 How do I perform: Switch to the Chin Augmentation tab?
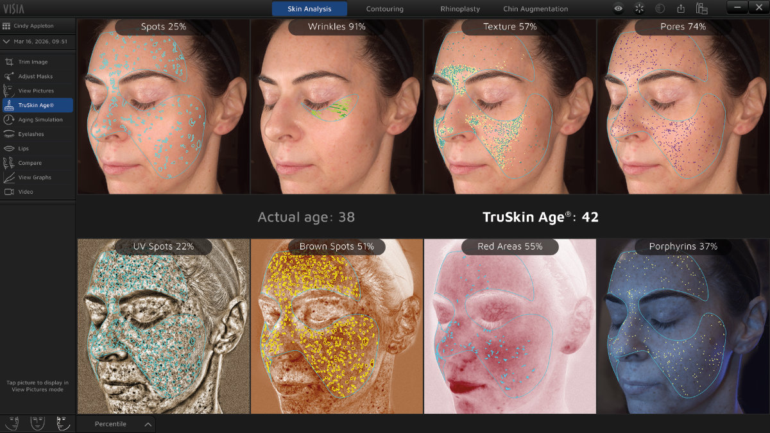[535, 9]
